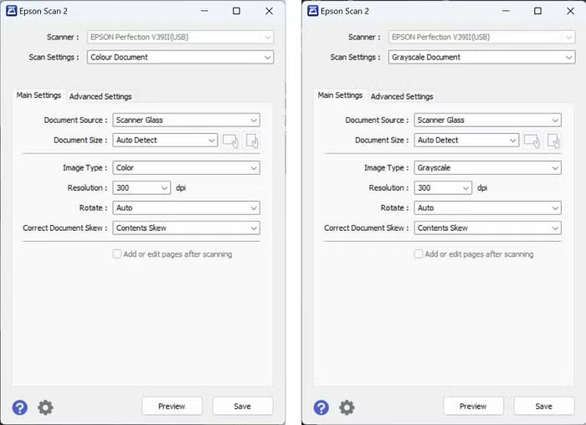586x425 pixels.
Task: Close the right Epson Scan 2 window
Action: (570, 11)
